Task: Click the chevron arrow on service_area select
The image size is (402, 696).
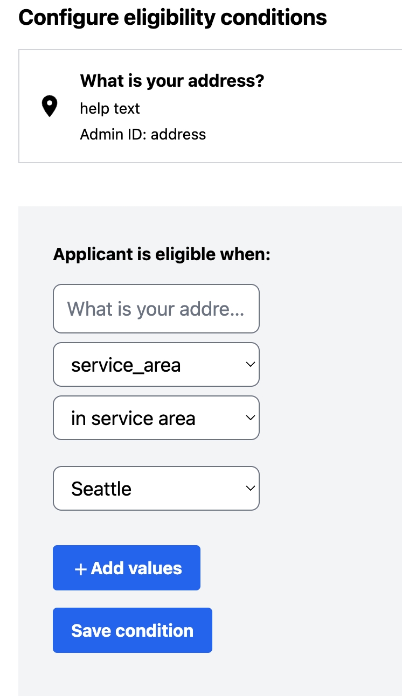Action: (x=250, y=365)
